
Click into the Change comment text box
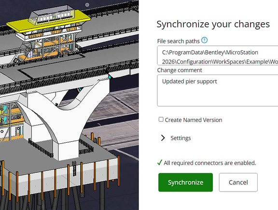click(218, 90)
